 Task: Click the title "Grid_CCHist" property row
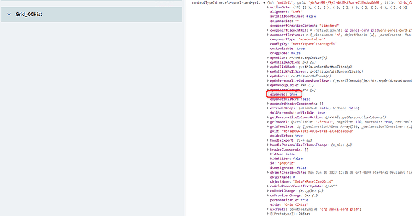point(289,205)
